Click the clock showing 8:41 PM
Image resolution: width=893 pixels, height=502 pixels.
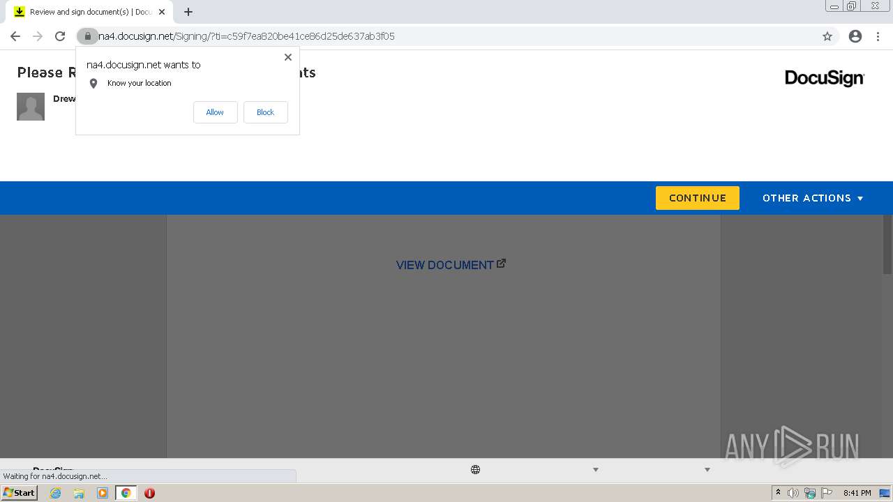[857, 493]
